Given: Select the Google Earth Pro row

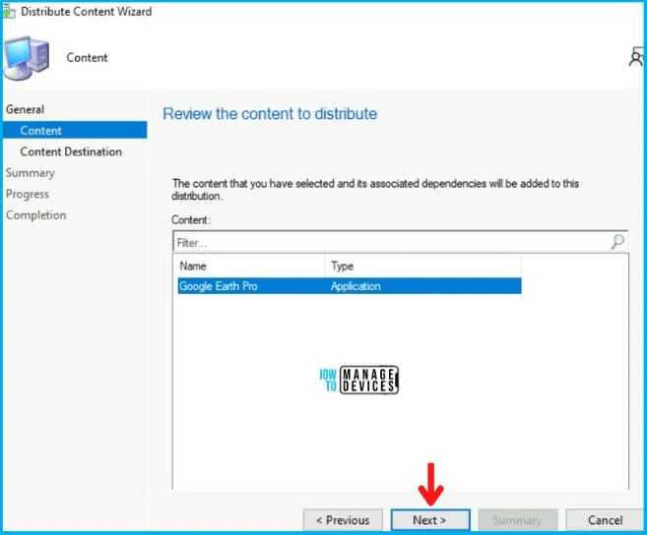Looking at the screenshot, I should [x=349, y=286].
